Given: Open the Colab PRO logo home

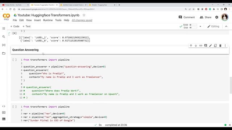Looking at the screenshot, I should (x=7, y=17).
